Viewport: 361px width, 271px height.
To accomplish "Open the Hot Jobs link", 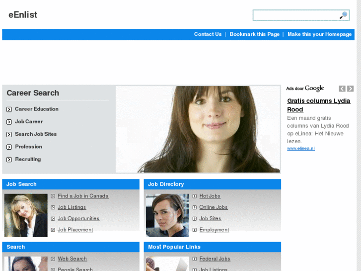I will 210,196.
